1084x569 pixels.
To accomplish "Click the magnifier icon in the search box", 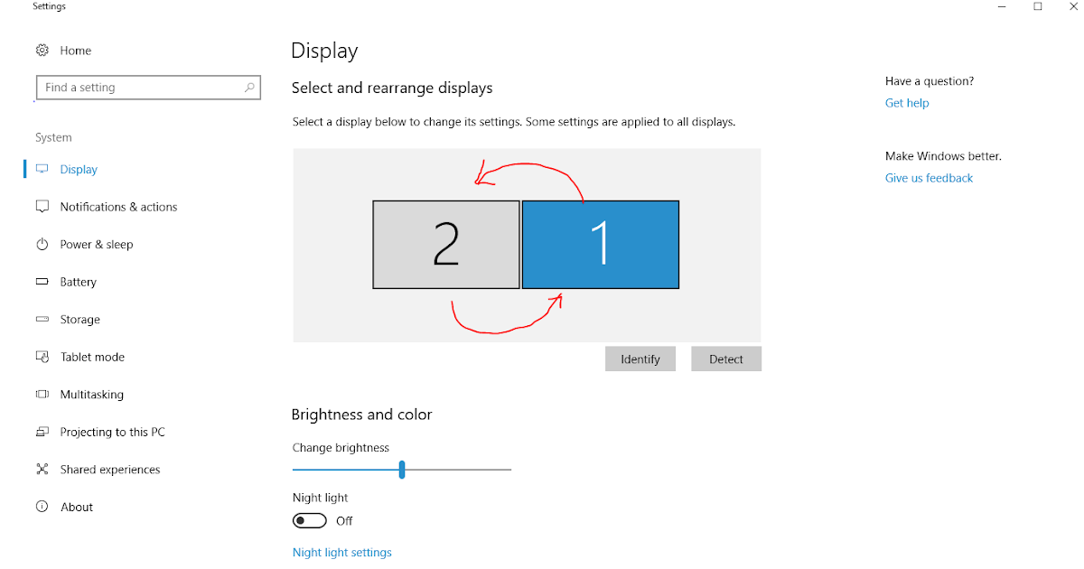I will point(248,87).
